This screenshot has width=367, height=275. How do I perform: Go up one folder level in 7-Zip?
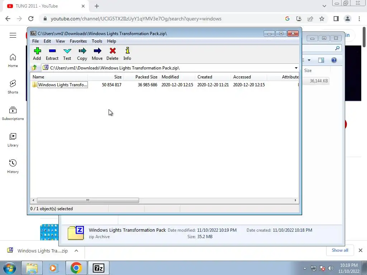click(x=34, y=68)
